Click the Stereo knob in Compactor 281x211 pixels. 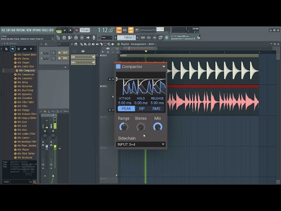pos(140,127)
